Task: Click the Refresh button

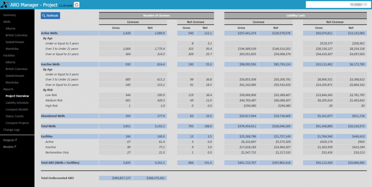Action: pyautogui.click(x=50, y=16)
